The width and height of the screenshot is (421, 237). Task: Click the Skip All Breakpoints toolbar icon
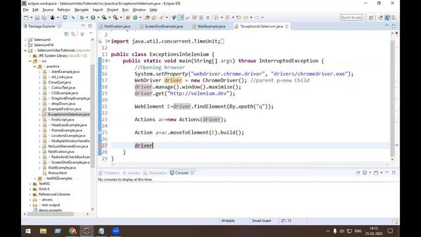pyautogui.click(x=73, y=18)
